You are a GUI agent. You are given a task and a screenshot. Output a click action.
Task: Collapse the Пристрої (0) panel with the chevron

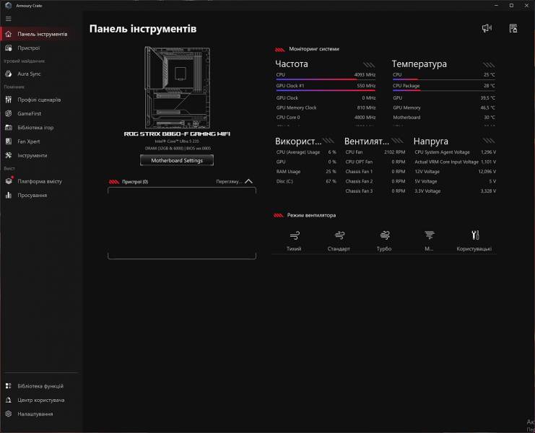(x=249, y=181)
